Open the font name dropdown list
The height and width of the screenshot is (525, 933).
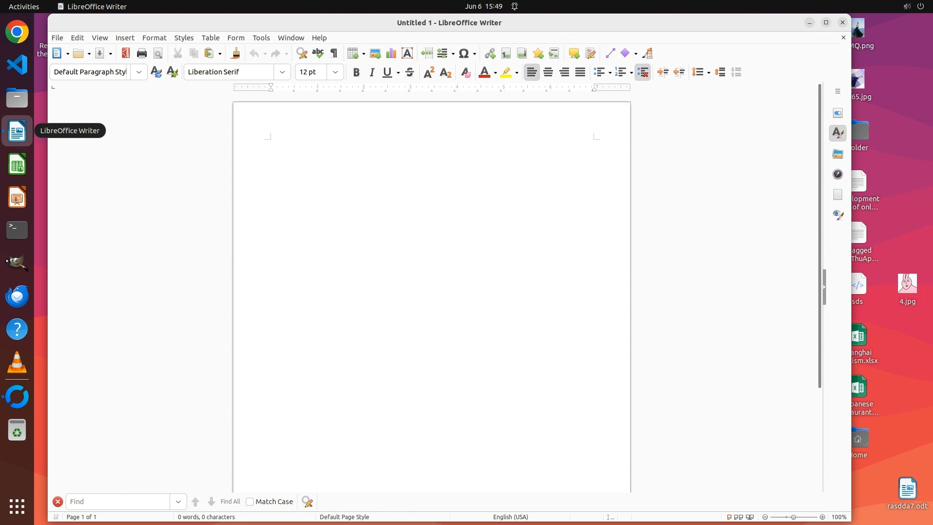tap(282, 72)
